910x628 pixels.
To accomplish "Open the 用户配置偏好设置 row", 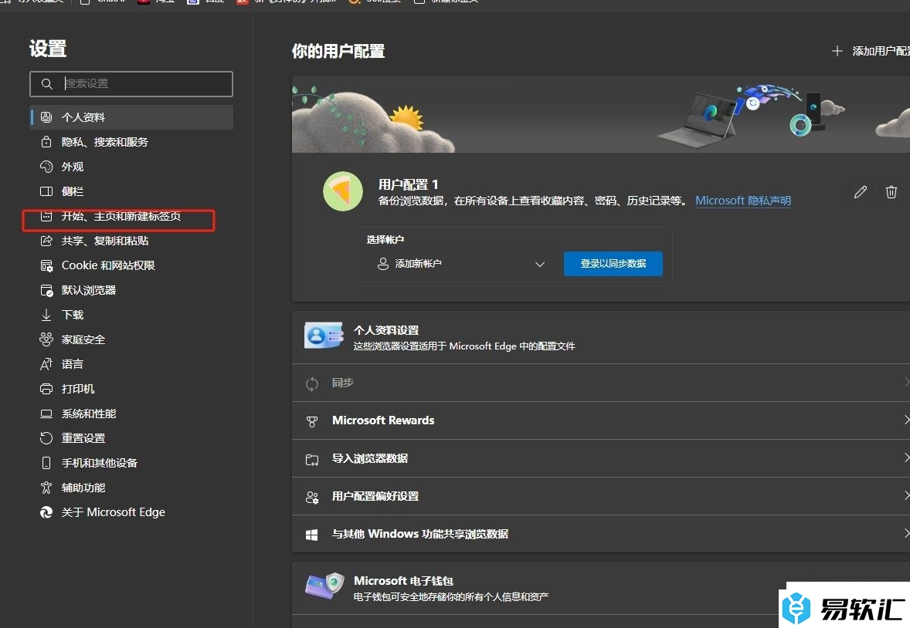I will 601,496.
